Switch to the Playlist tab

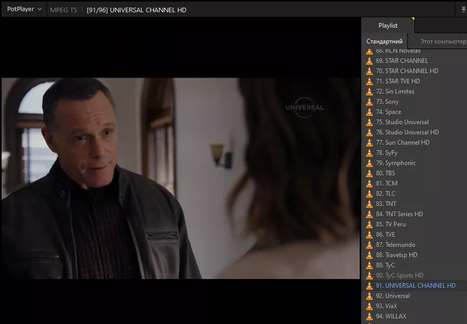point(388,26)
